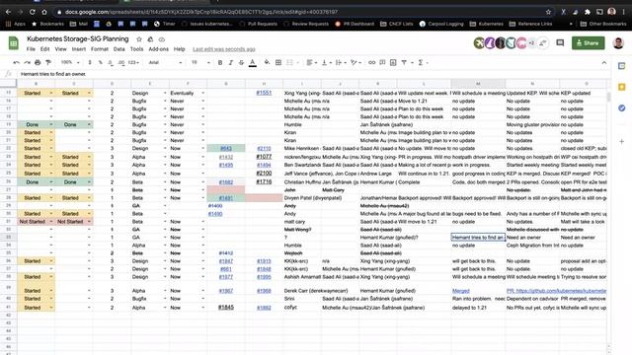Print the spreadsheet with printer icon
Screen dimensions: 632x355
(38, 62)
